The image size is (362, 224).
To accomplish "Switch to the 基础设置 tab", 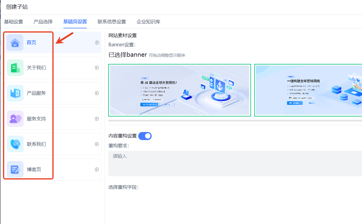I will pos(13,22).
